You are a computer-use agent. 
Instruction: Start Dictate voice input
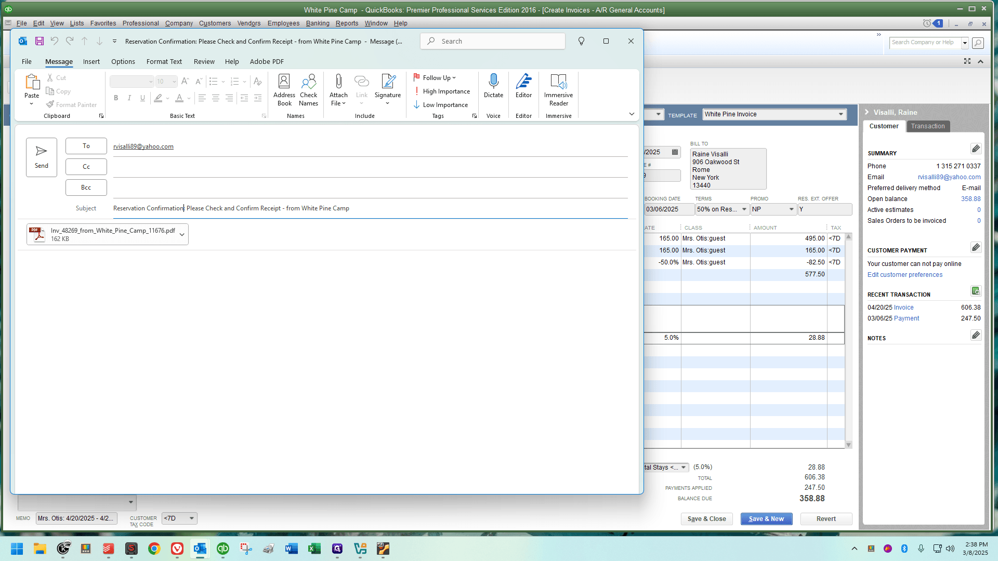(x=493, y=86)
